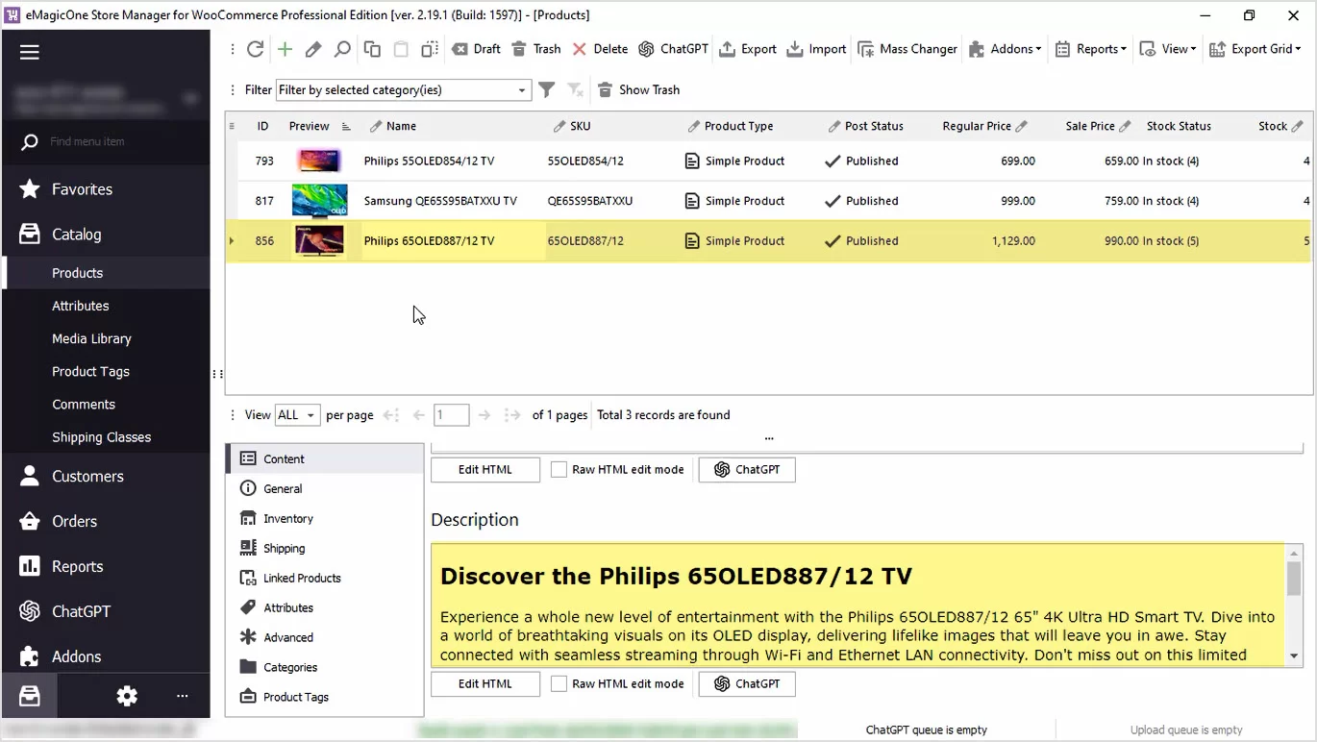Click ChatGPT button below Description
This screenshot has width=1317, height=742.
[746, 684]
